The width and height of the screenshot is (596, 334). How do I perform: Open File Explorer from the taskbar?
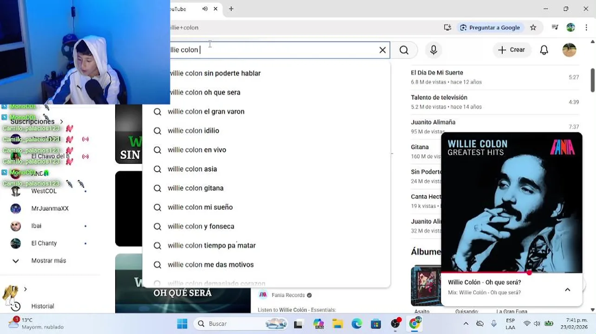[337, 324]
